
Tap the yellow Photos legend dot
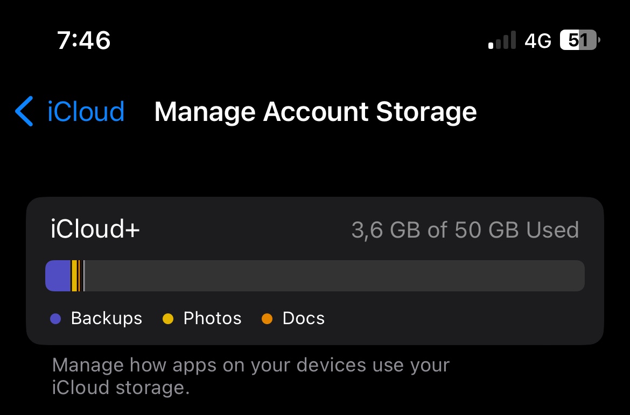click(168, 319)
